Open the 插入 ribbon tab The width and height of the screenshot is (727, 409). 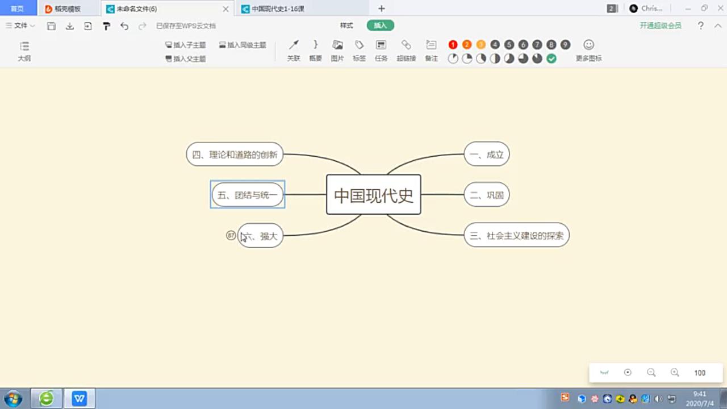click(x=381, y=26)
